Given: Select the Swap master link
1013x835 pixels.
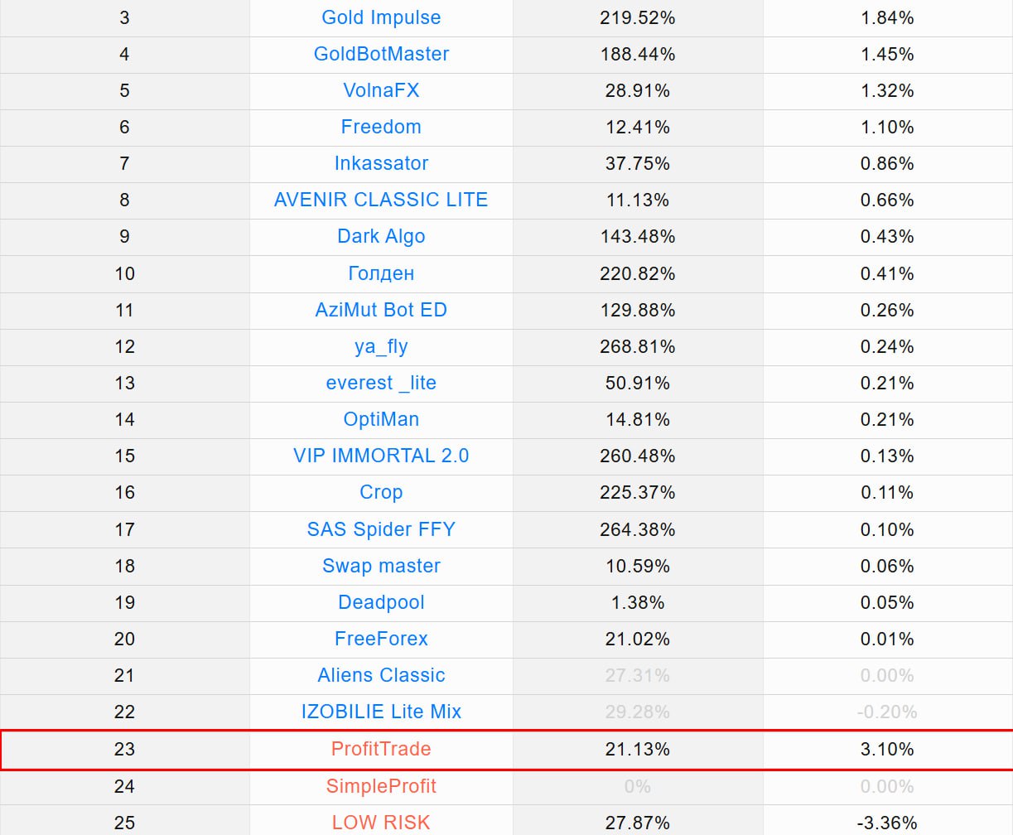Looking at the screenshot, I should point(381,566).
